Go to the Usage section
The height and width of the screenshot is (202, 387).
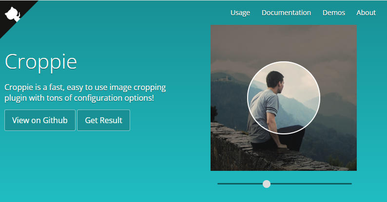tap(240, 13)
